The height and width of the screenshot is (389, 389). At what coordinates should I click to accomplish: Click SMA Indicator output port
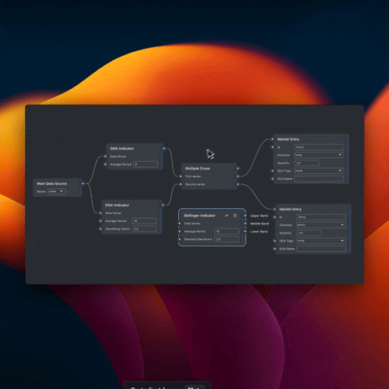164,148
